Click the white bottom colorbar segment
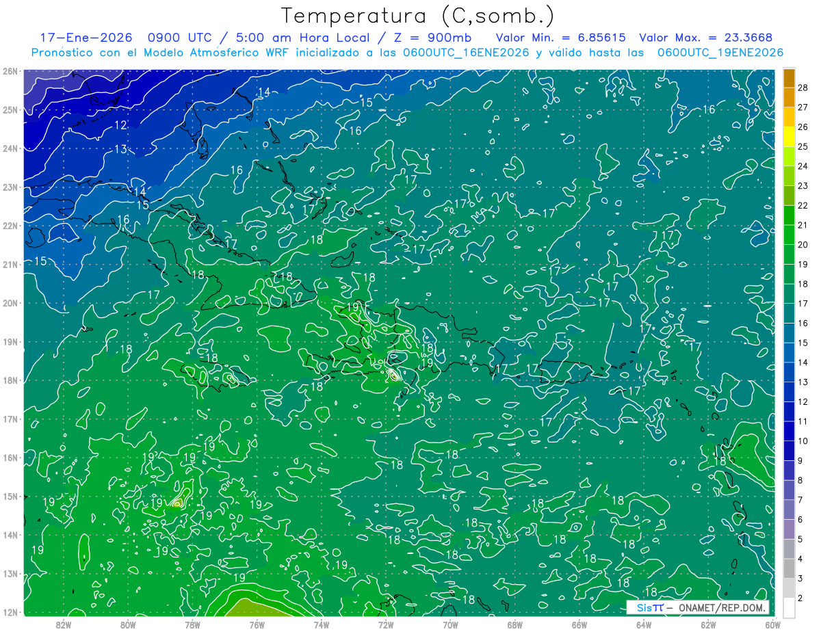 pyautogui.click(x=790, y=607)
